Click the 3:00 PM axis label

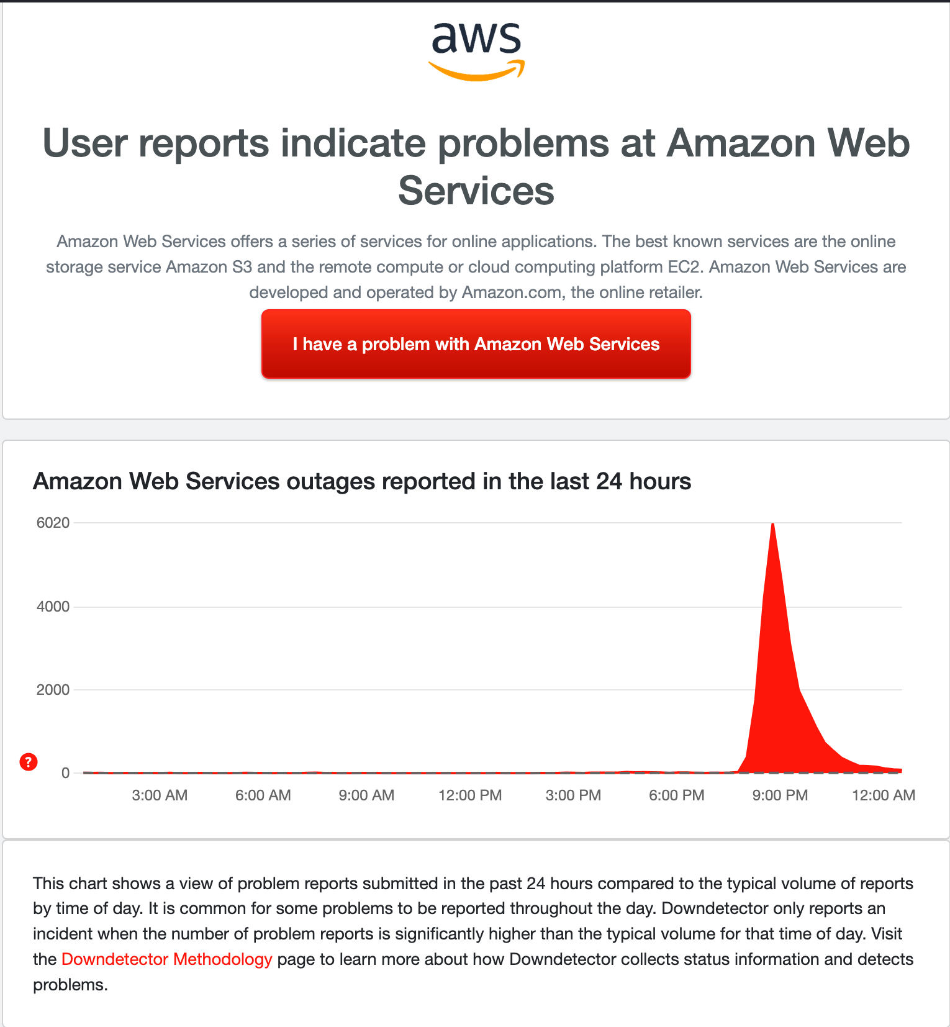point(573,795)
